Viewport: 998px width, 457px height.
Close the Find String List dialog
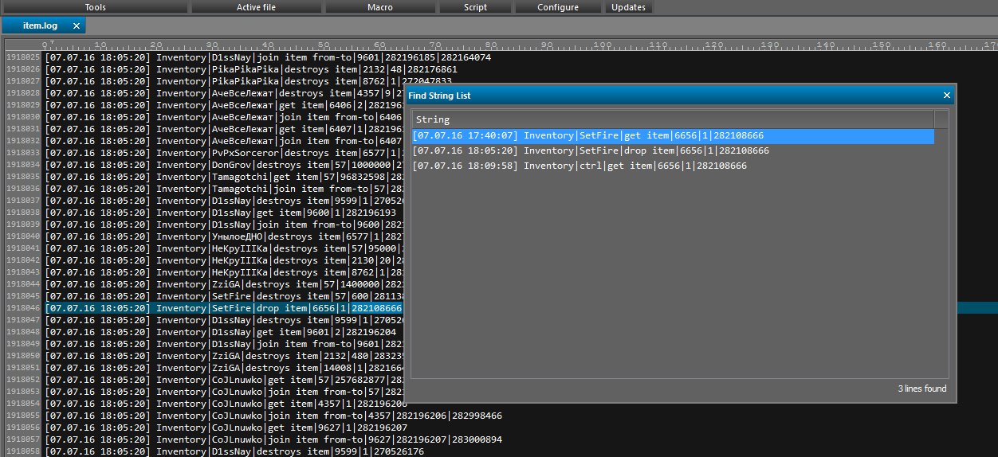[x=947, y=96]
